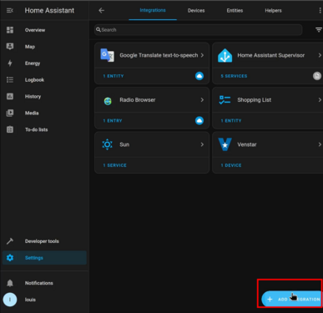Viewport: 323px width, 313px height.
Task: Click the integrations Search field
Action: click(x=199, y=30)
